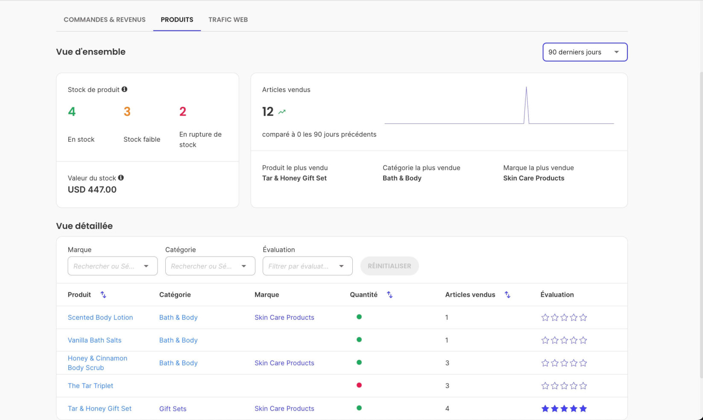This screenshot has width=703, height=420.
Task: Click Bath & Body category for Scented Body Lotion
Action: [x=179, y=318]
